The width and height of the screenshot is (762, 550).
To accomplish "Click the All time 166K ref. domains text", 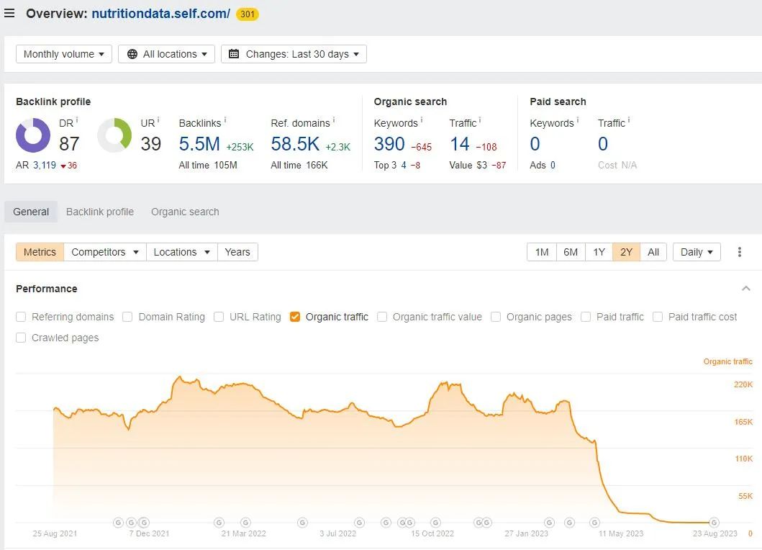I will point(299,166).
